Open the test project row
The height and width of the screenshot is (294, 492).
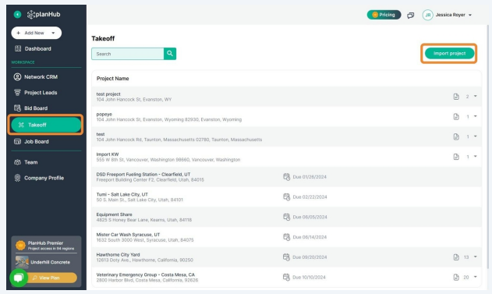286,97
